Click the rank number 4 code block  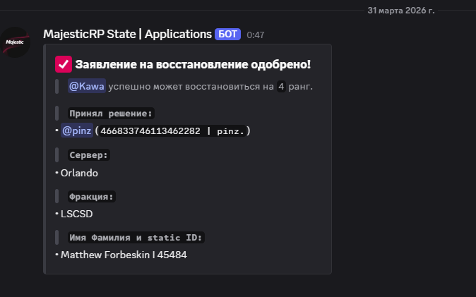[281, 87]
